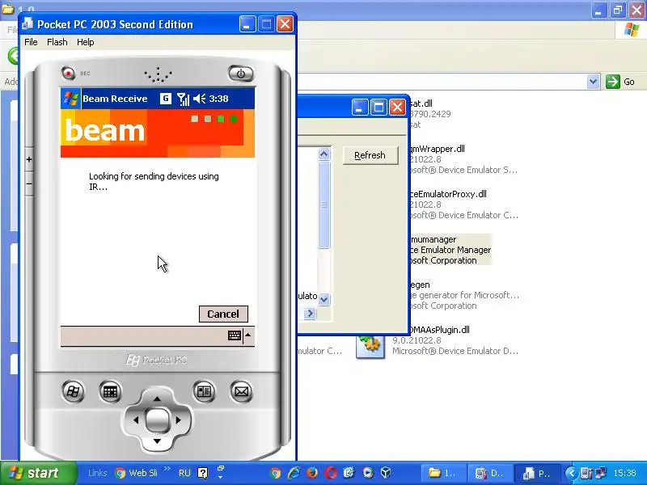Image resolution: width=647 pixels, height=485 pixels.
Task: Launch the cube icon in quick launch
Action: click(x=386, y=473)
